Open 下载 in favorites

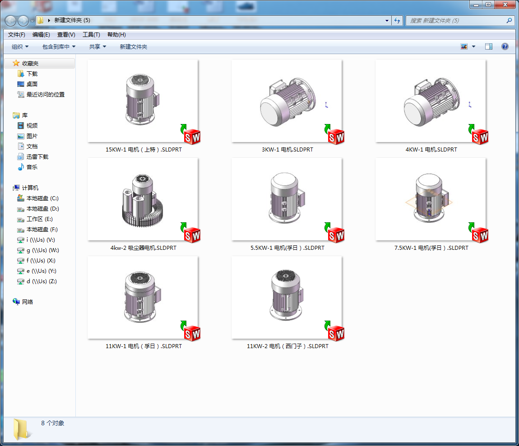click(32, 74)
